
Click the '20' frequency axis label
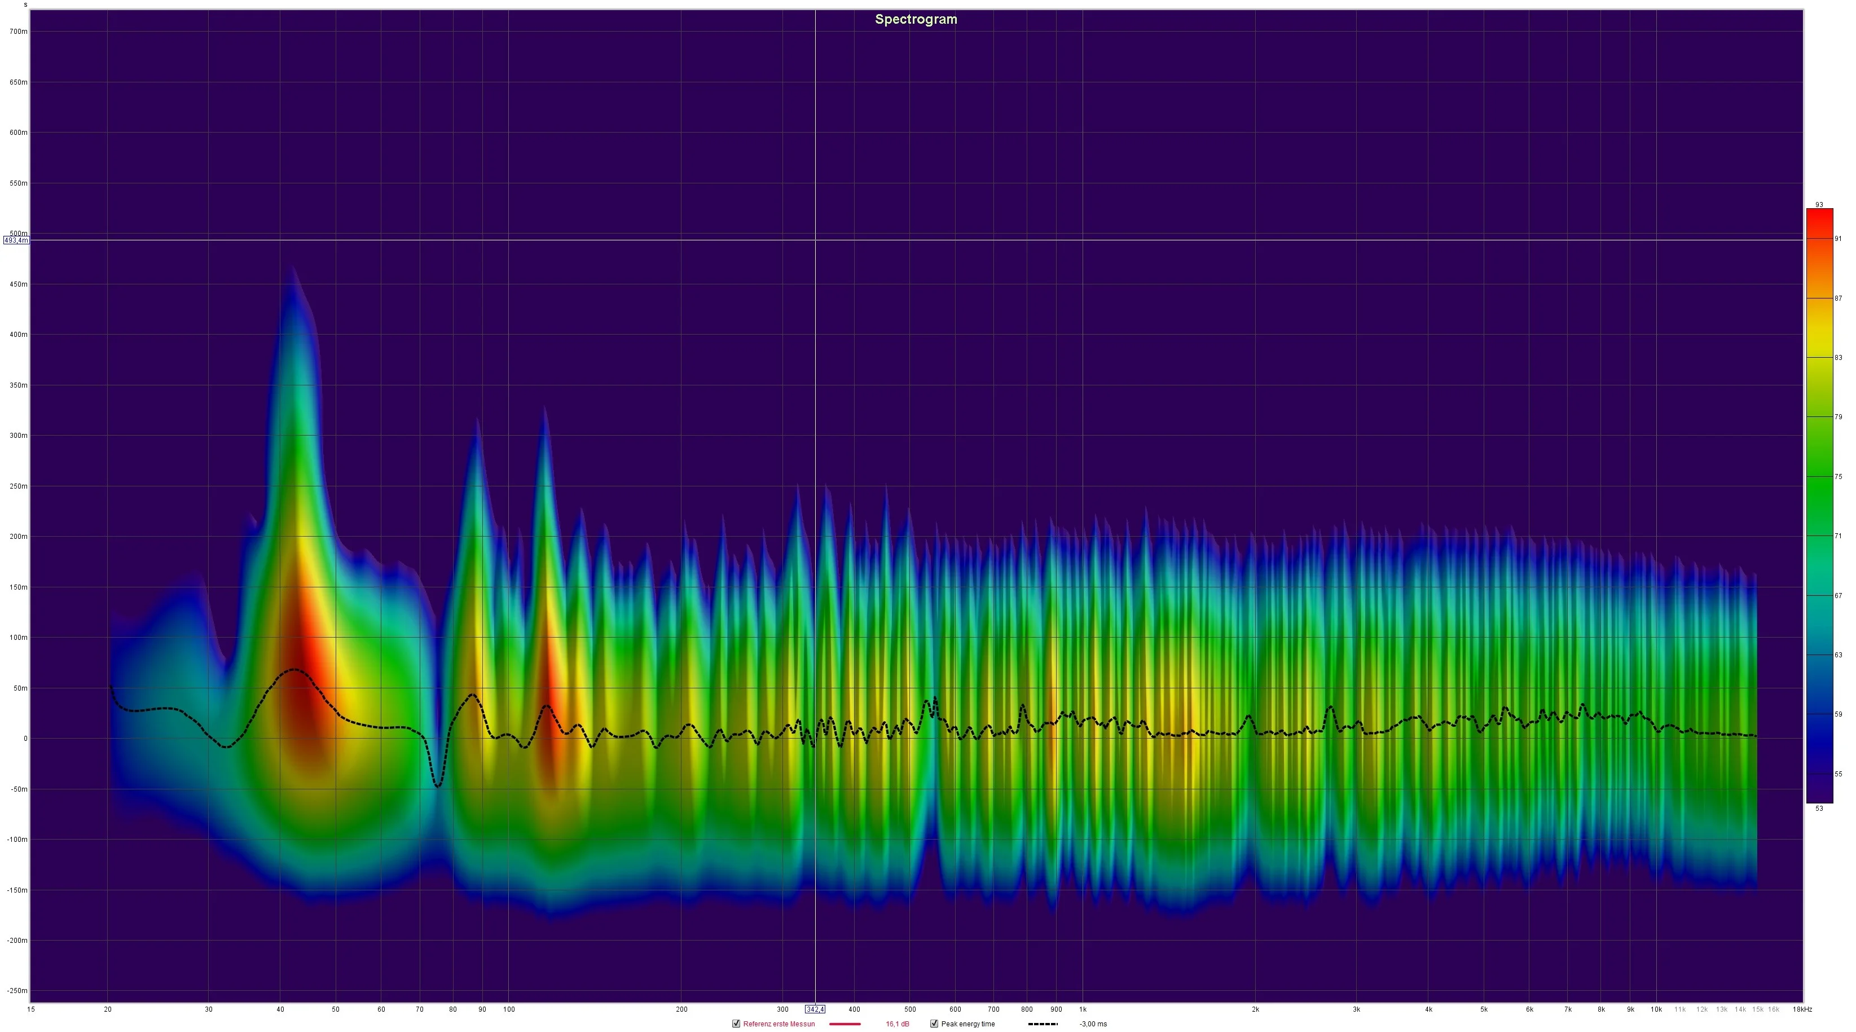click(x=107, y=1009)
